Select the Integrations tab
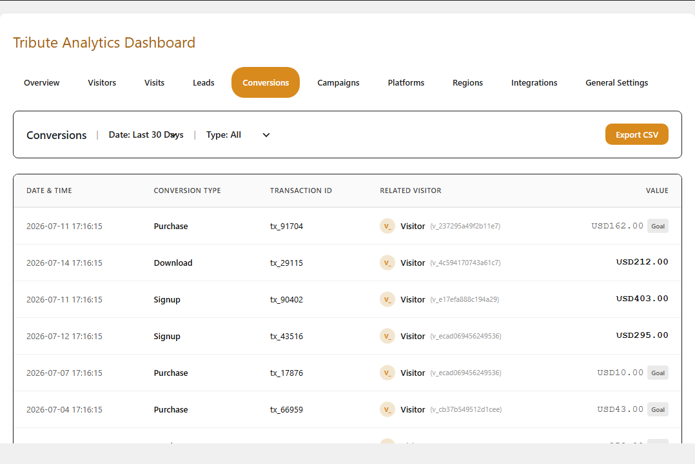Screen dimensions: 695x464 [x=534, y=83]
